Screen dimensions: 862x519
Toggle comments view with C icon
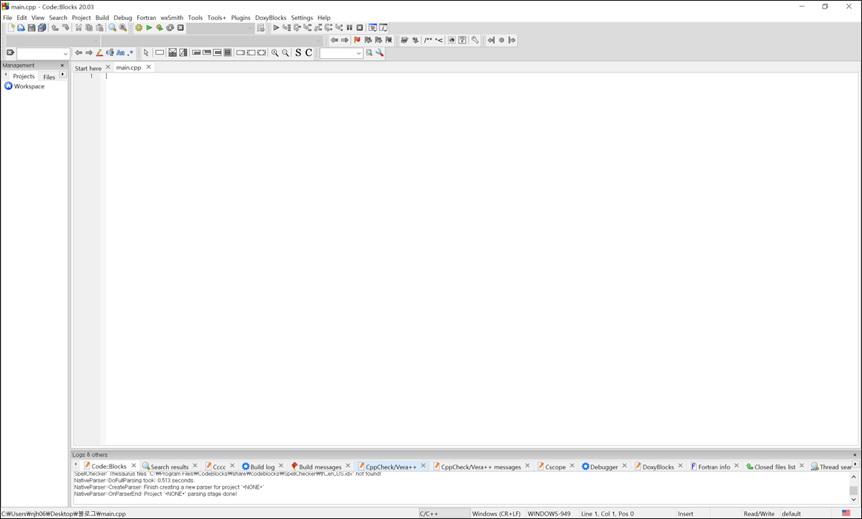coord(309,52)
